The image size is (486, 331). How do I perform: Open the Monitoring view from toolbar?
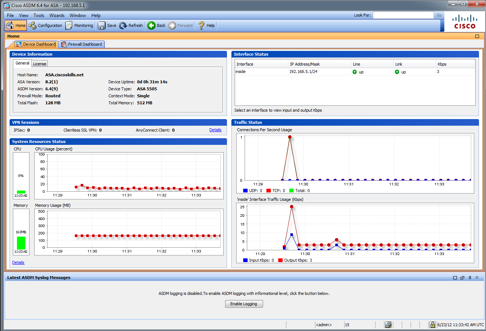(x=79, y=25)
